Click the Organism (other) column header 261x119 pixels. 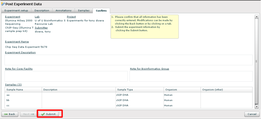pyautogui.click(x=226, y=90)
